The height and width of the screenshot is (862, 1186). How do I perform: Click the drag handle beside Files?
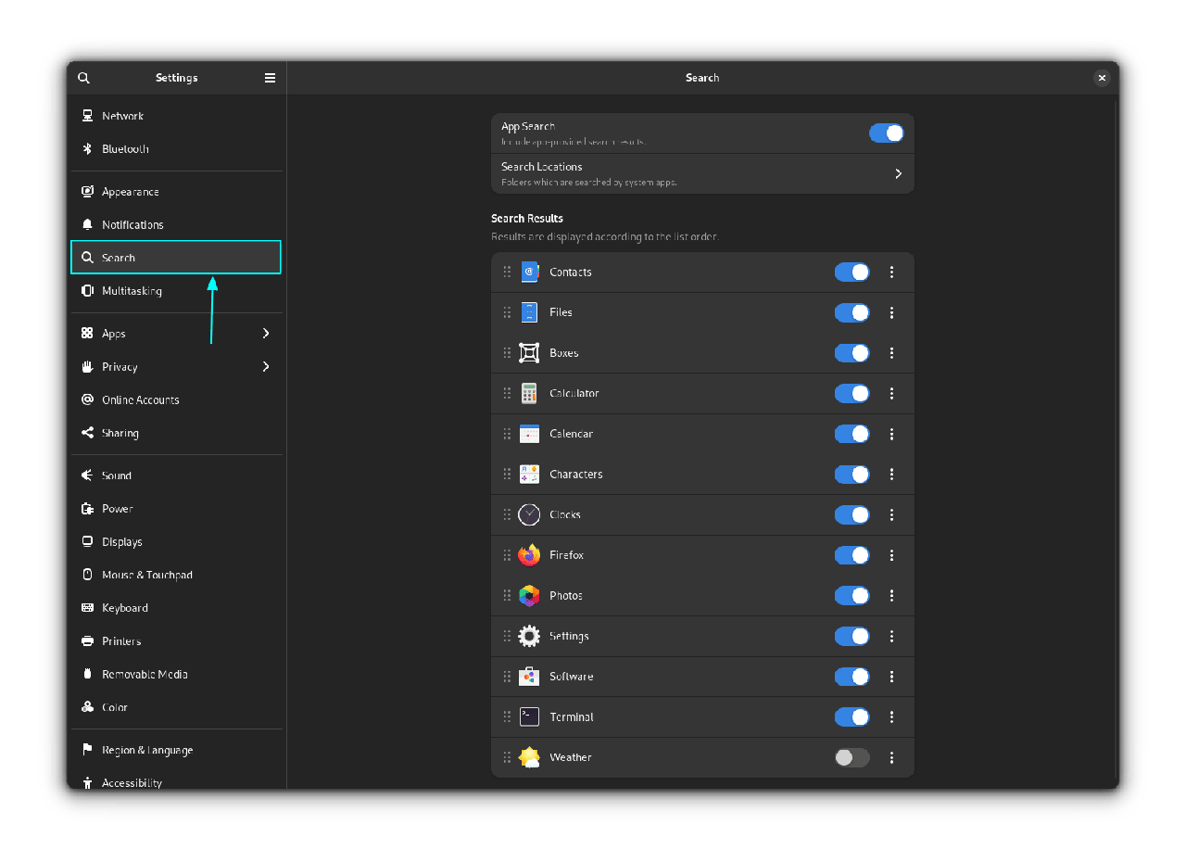(507, 312)
